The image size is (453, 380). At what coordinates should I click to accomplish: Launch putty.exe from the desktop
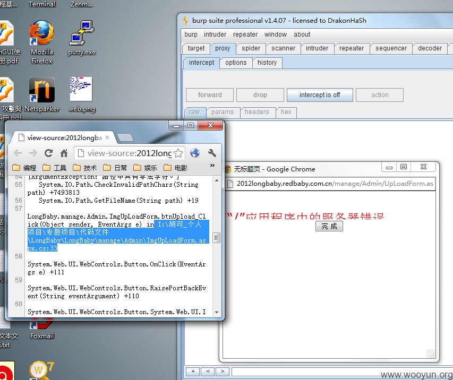pyautogui.click(x=82, y=38)
